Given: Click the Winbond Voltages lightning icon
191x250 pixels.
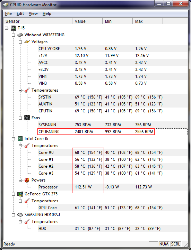Looking at the screenshot, I should click(x=27, y=42).
